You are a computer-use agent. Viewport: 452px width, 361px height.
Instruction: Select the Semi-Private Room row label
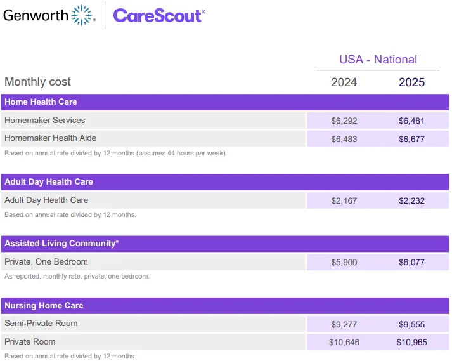point(41,323)
